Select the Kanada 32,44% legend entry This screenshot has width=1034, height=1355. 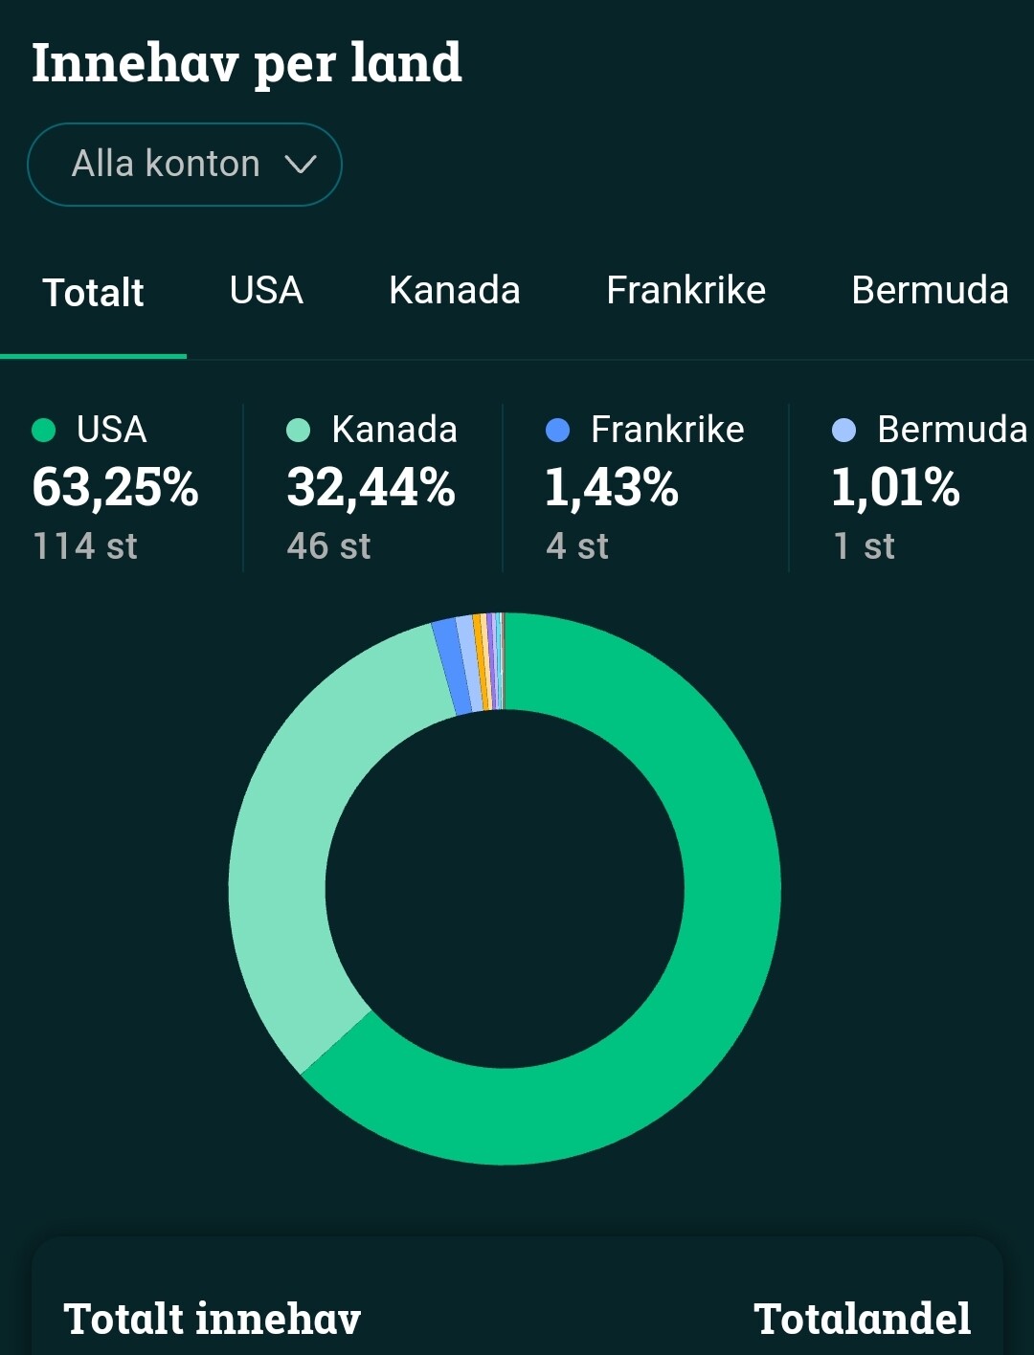click(x=371, y=487)
